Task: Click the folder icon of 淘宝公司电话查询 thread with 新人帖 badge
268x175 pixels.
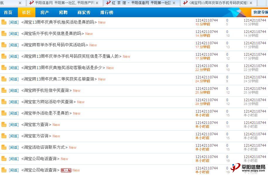Action: coord(4,170)
